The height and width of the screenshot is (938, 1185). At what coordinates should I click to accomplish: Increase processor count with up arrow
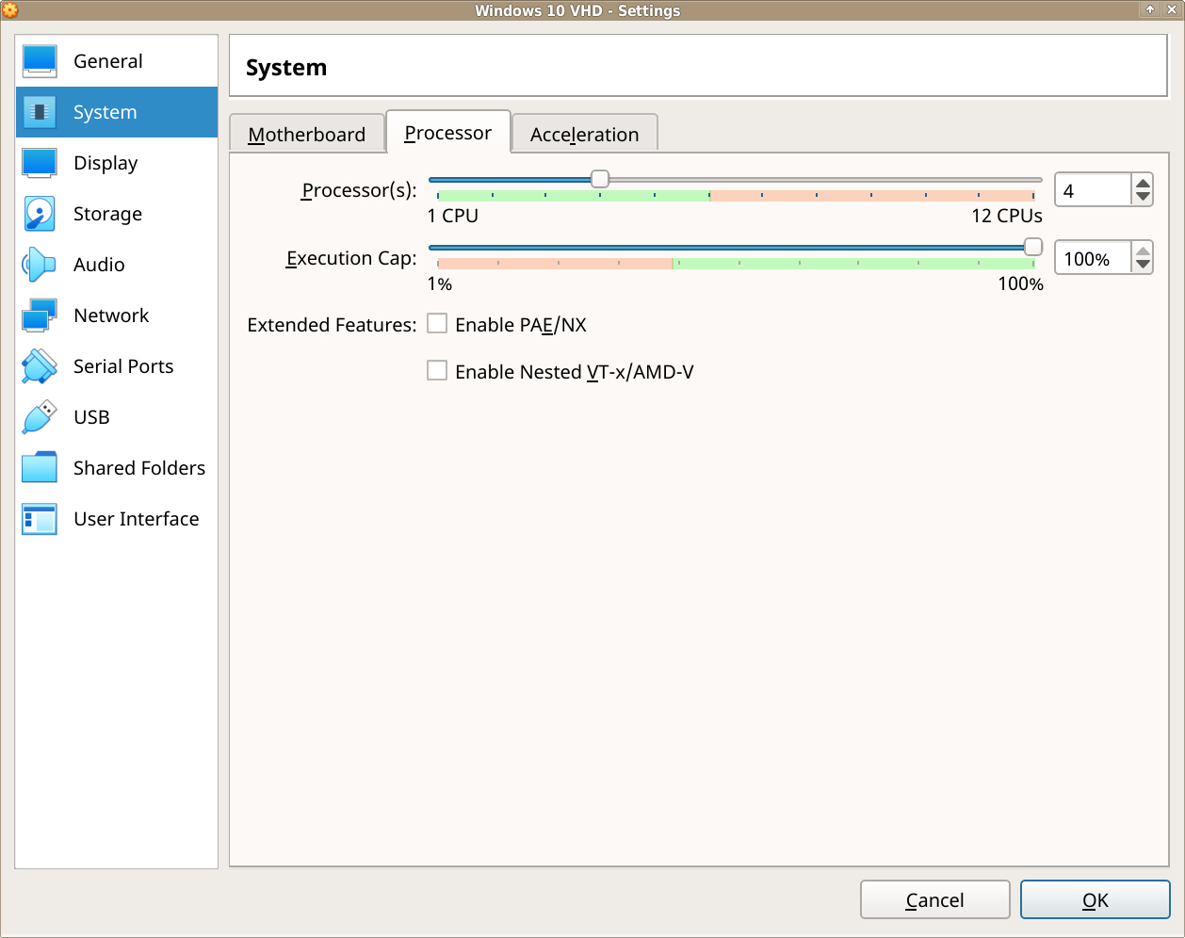point(1143,183)
